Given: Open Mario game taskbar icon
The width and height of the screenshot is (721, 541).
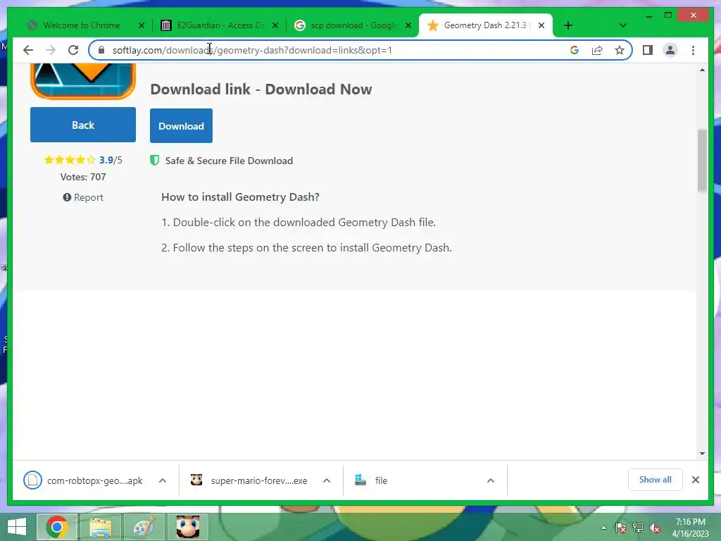Looking at the screenshot, I should [x=188, y=527].
